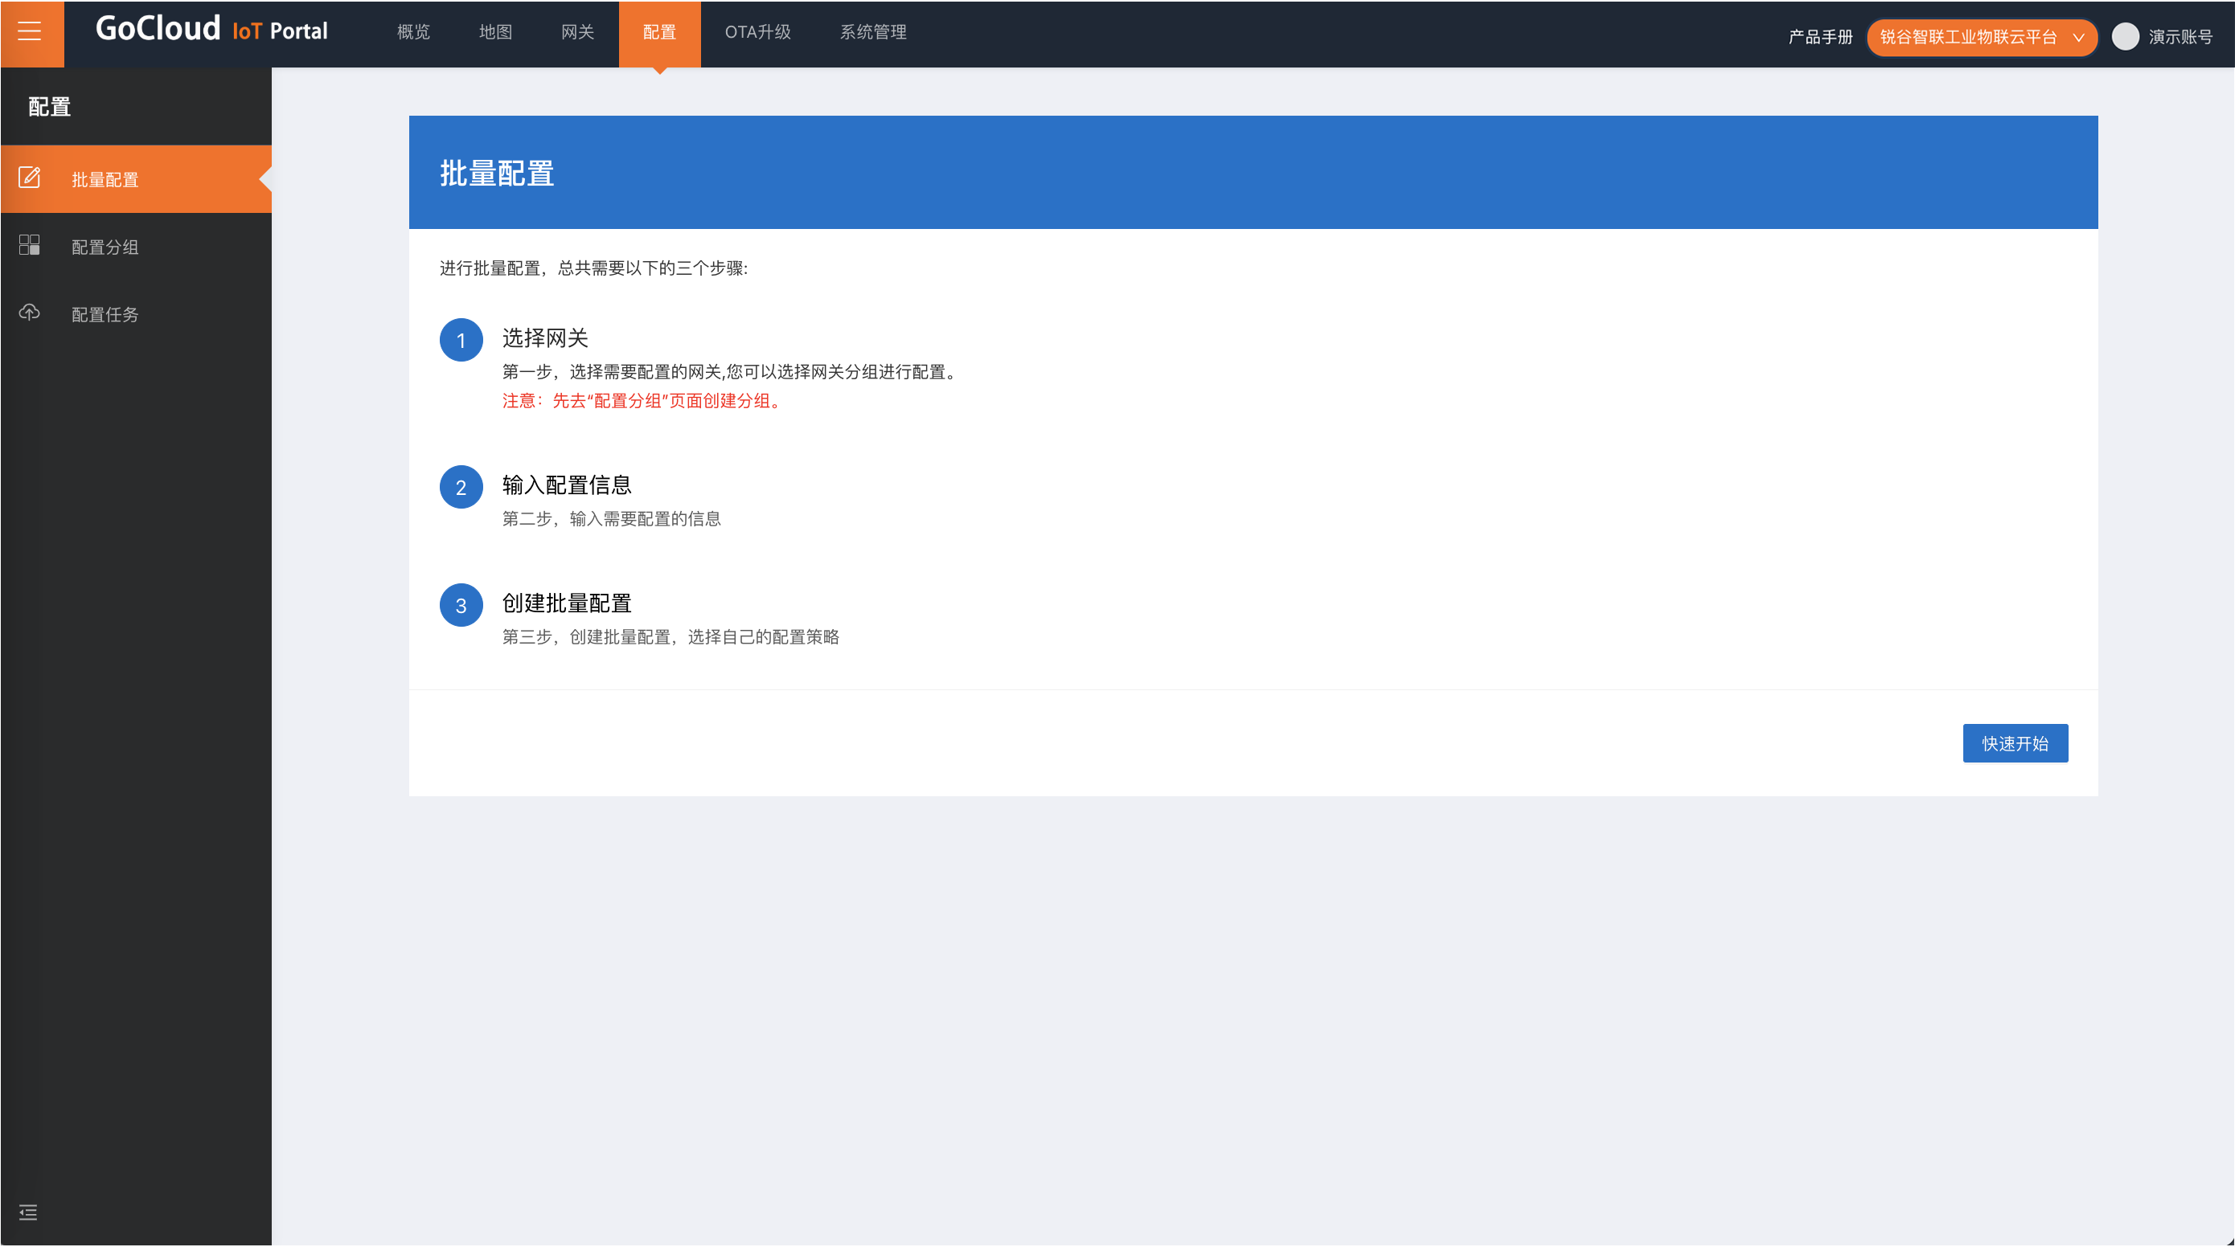Collapse sidebar using bottom-left indent icon
The width and height of the screenshot is (2235, 1247).
tap(28, 1212)
